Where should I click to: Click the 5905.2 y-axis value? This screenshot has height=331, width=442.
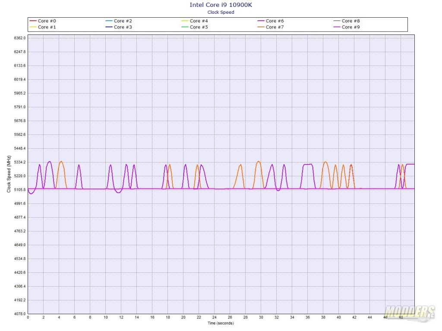click(x=20, y=93)
